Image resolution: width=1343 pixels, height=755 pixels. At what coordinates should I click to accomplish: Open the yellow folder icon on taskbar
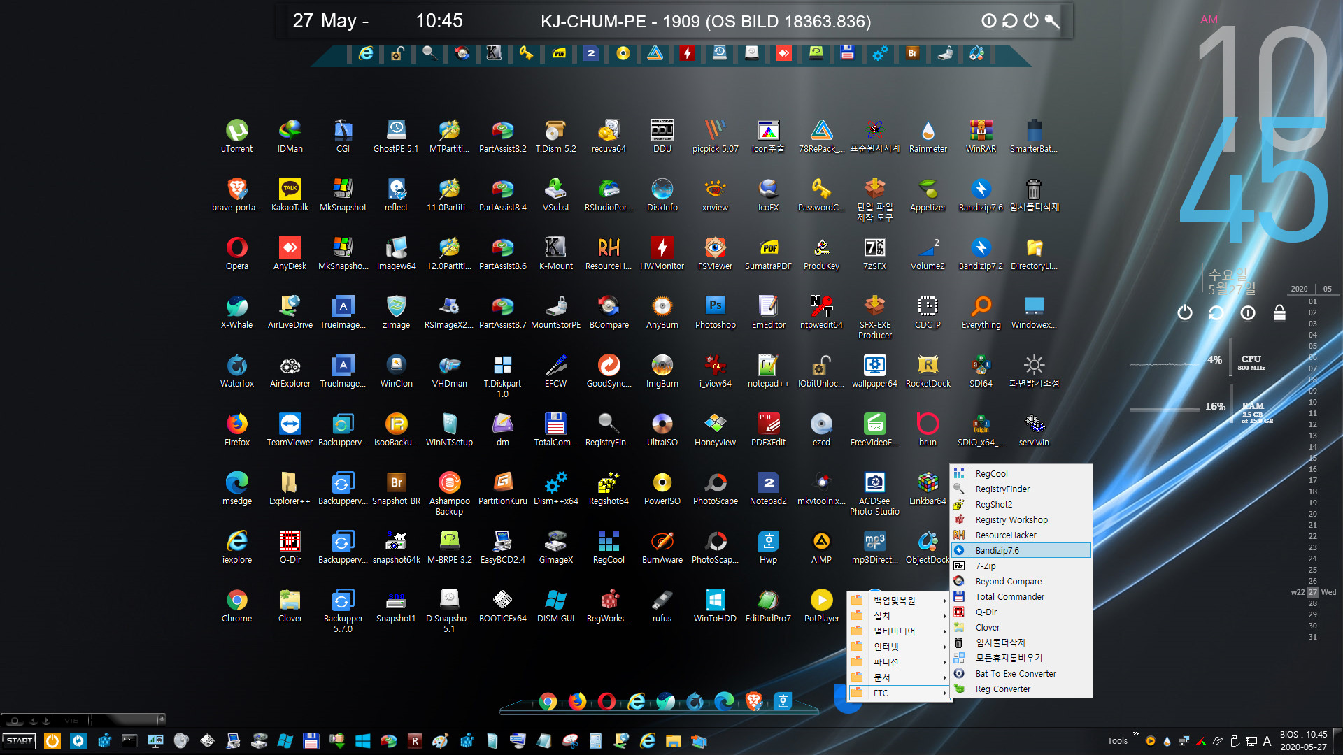(x=673, y=741)
